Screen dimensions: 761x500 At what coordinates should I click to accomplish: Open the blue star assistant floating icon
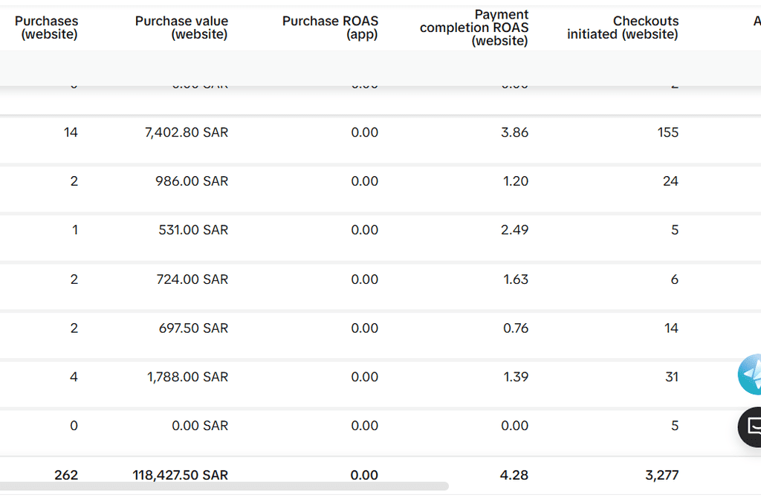click(x=751, y=374)
